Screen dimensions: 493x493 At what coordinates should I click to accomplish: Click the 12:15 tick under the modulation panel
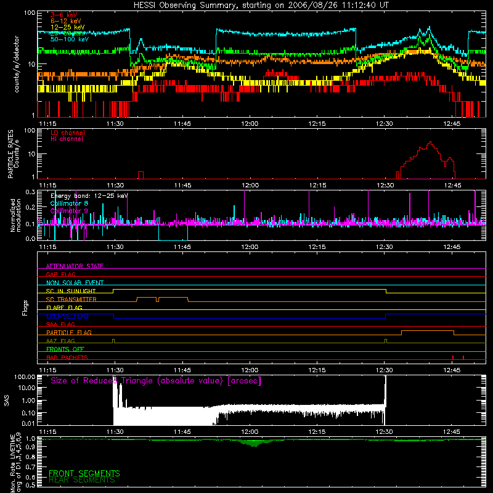(317, 247)
